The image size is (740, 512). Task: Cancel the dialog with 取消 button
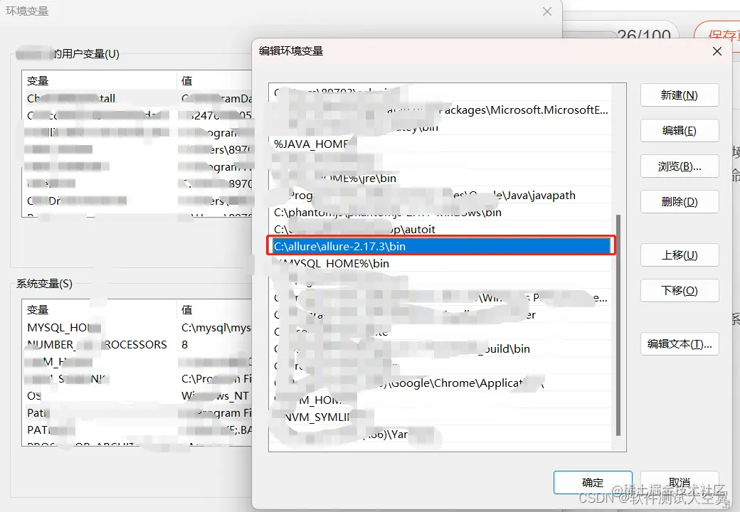click(x=679, y=482)
